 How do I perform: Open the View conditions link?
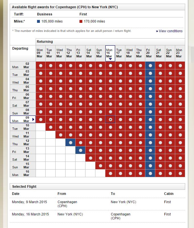170,31
